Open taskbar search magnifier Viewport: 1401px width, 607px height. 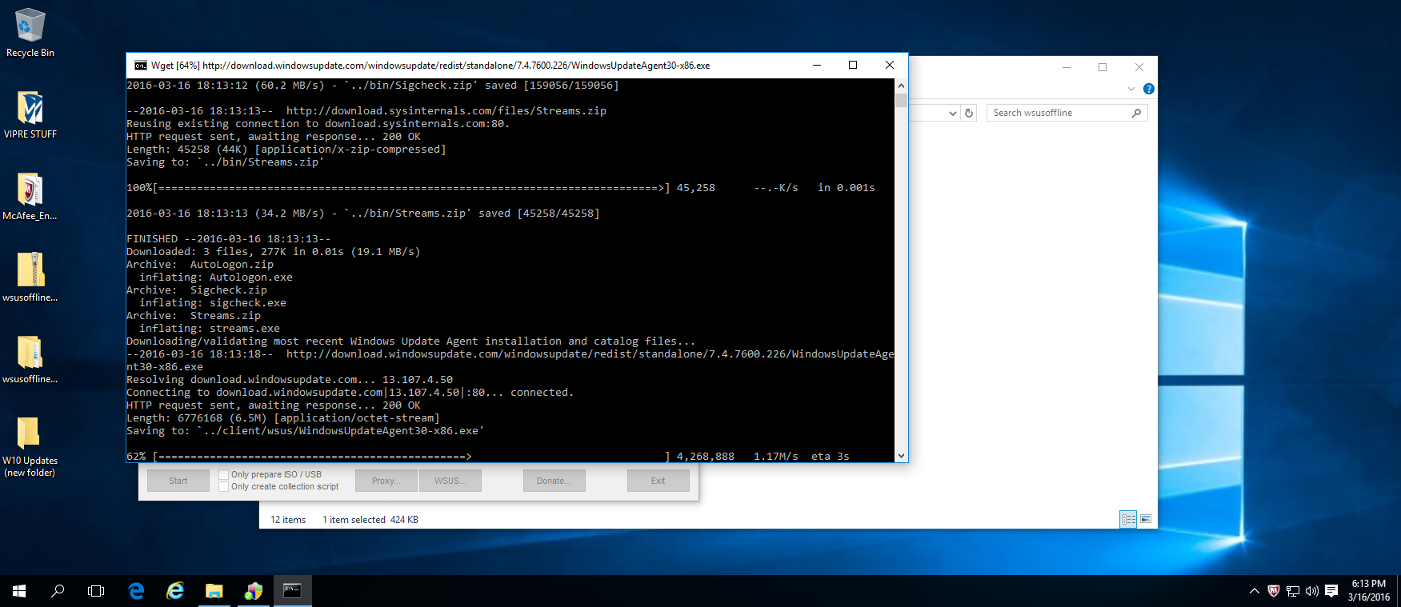tap(58, 591)
